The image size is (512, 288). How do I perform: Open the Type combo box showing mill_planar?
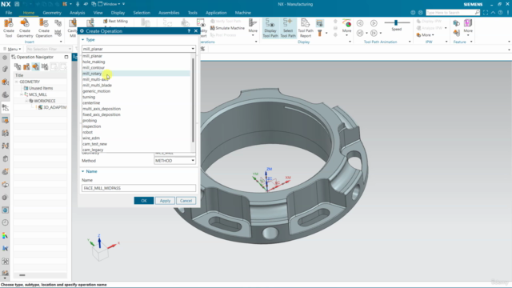coord(138,49)
